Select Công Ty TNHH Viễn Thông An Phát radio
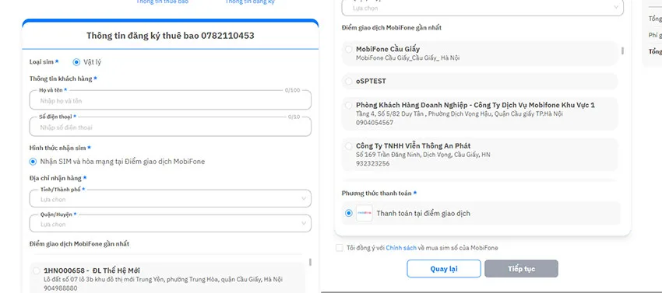The height and width of the screenshot is (293, 662). pos(348,146)
